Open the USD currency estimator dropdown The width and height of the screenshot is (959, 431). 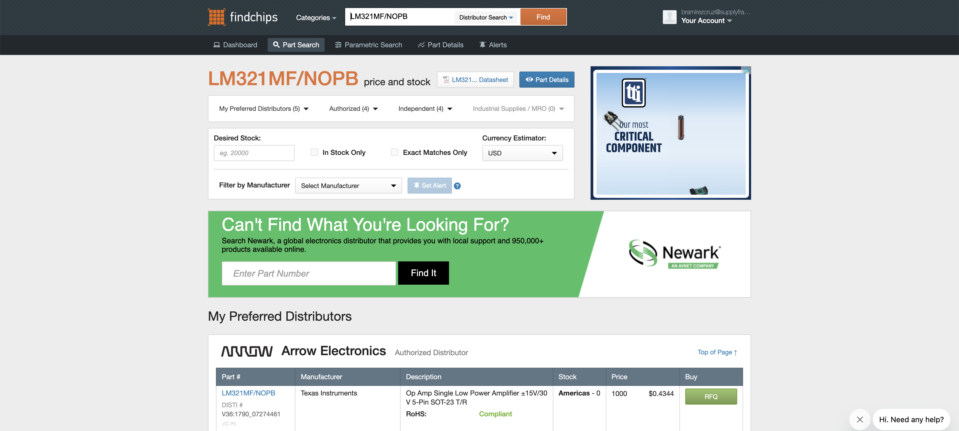pyautogui.click(x=522, y=153)
